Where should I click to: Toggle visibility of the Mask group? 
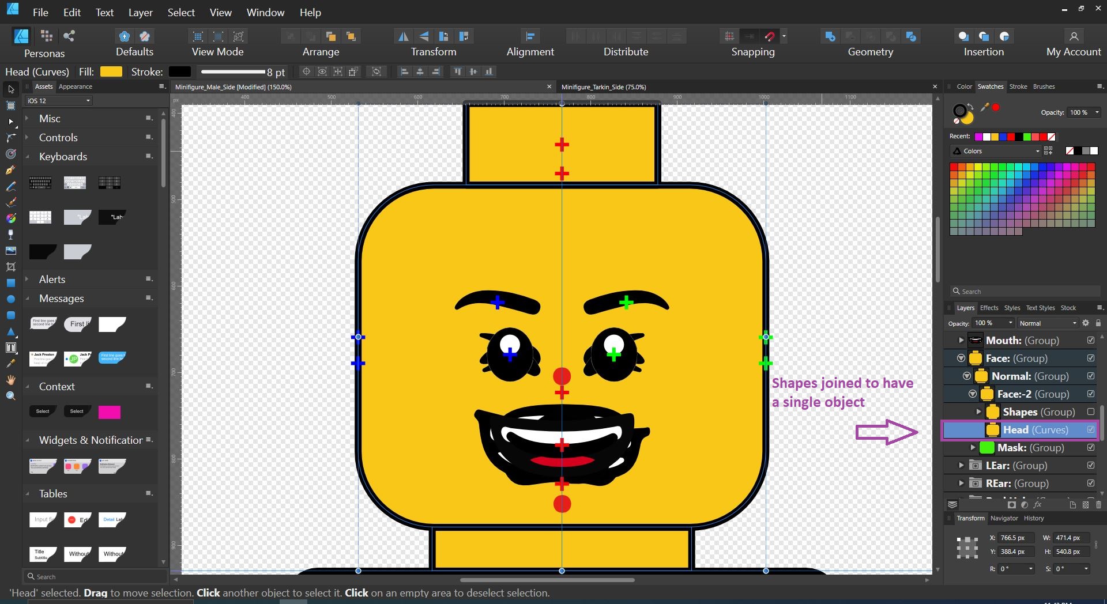(1091, 448)
